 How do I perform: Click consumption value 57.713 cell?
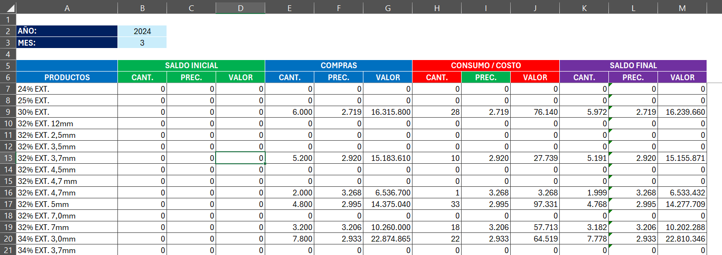point(535,227)
